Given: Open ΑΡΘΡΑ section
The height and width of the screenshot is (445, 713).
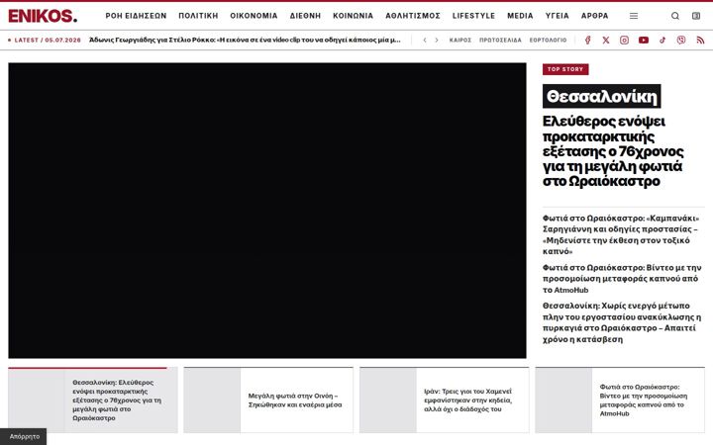Looking at the screenshot, I should [595, 16].
